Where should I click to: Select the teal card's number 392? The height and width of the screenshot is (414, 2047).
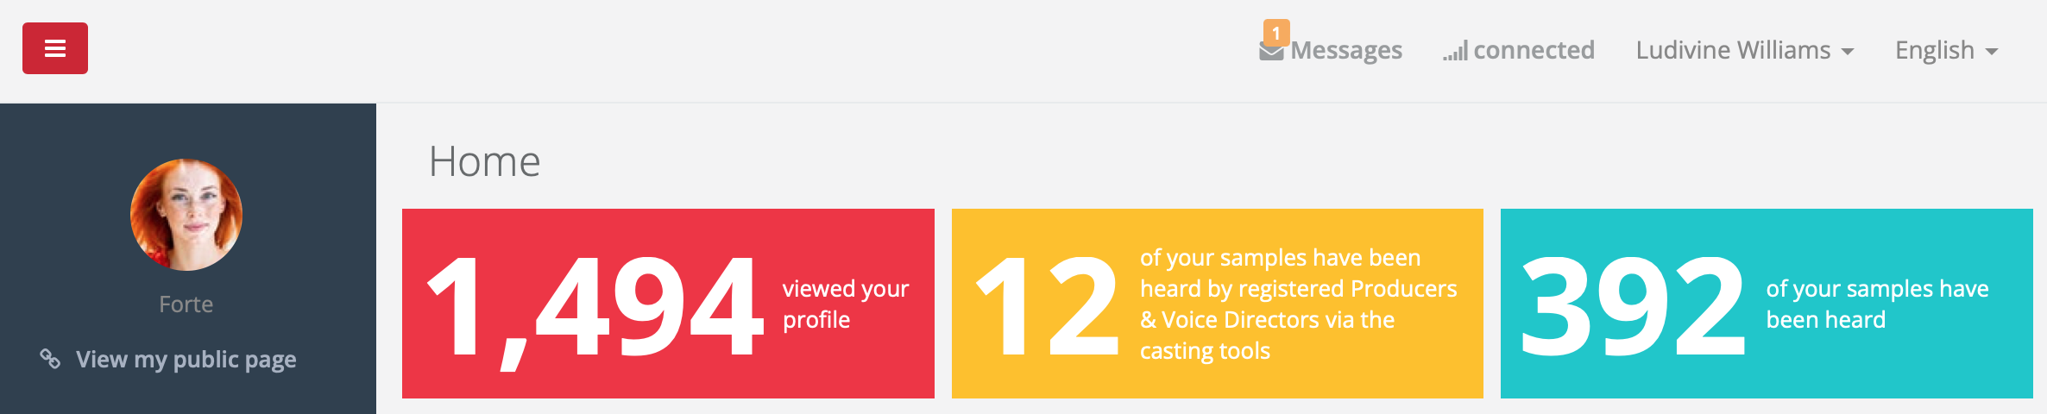(x=1633, y=306)
